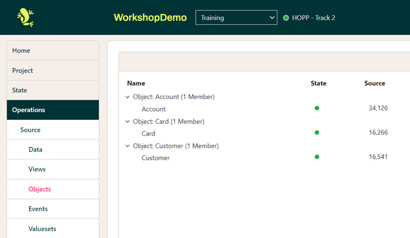Click the Customer row green state dot
410x238 pixels.
point(317,157)
